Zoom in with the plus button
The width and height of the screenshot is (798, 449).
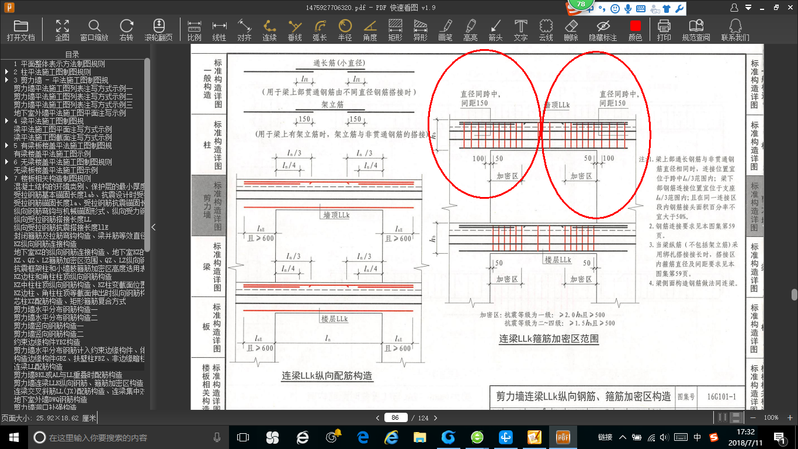point(789,417)
